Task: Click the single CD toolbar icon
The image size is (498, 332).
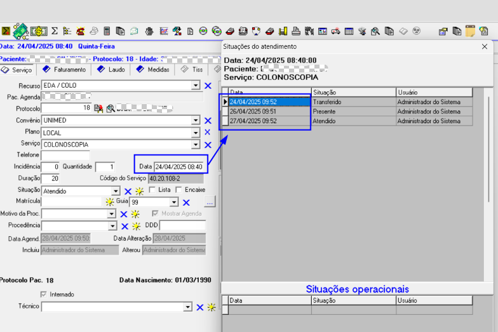Action: pos(203,31)
